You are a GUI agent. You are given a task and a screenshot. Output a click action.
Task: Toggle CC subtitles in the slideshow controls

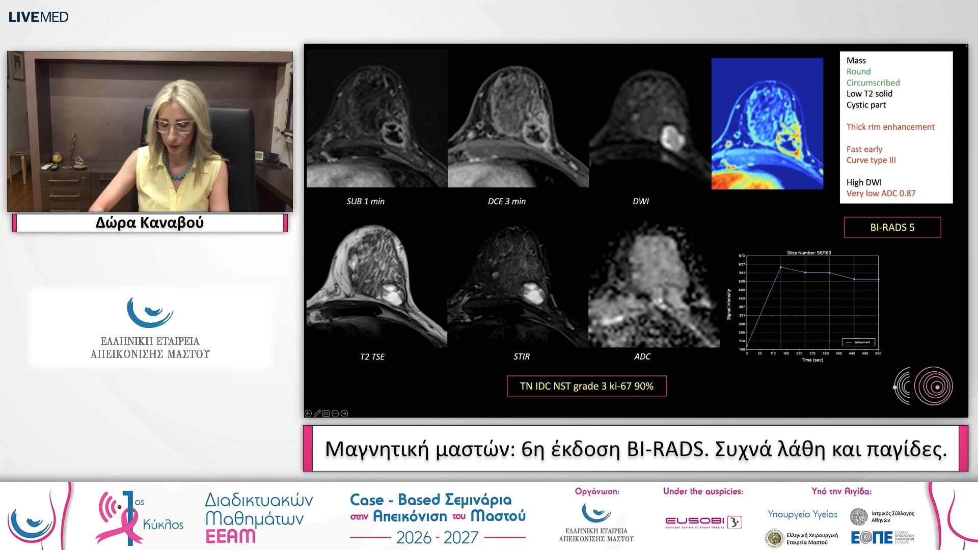pyautogui.click(x=326, y=414)
